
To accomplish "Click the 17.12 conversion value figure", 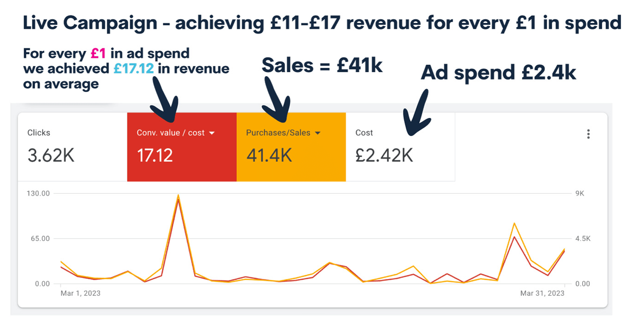I will pyautogui.click(x=155, y=155).
